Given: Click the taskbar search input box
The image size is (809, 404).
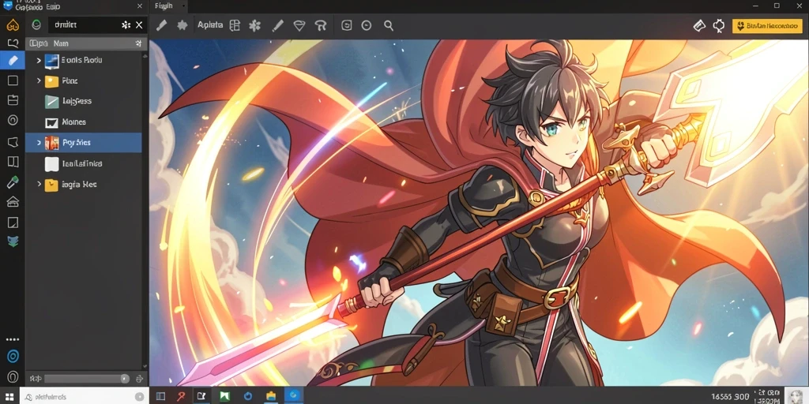Looking at the screenshot, I should tap(84, 396).
